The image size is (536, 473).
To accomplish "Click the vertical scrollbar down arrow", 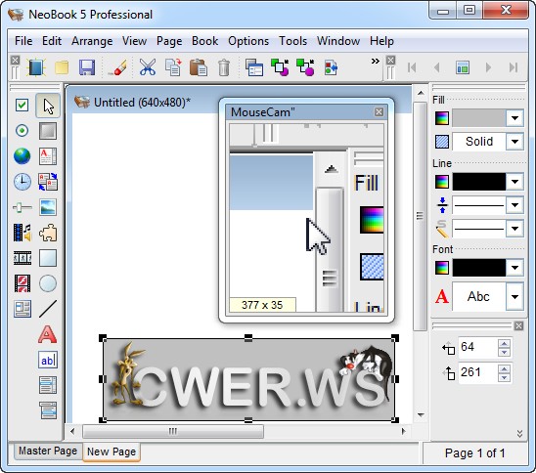I will click(421, 415).
